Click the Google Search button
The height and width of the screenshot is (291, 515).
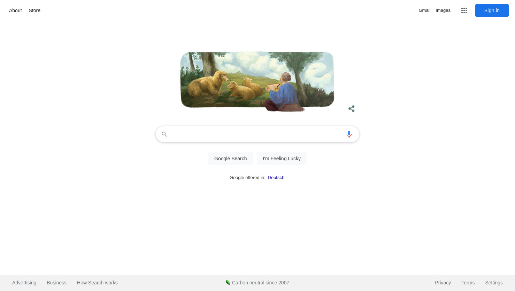coord(230,159)
